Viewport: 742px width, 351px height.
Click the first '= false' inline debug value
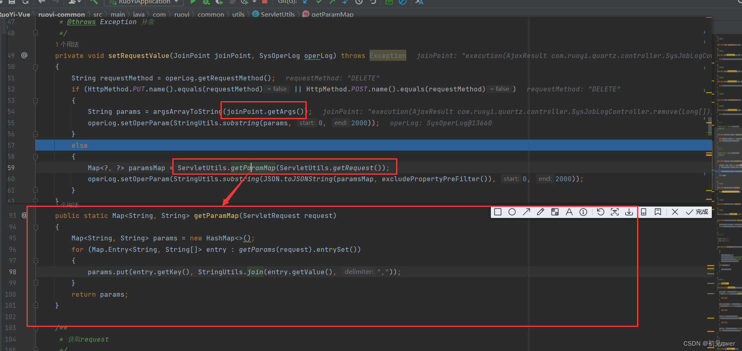[277, 89]
